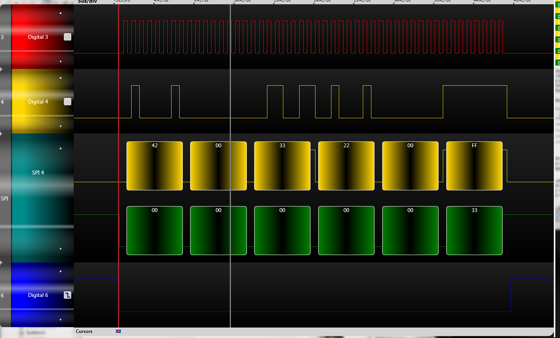The image size is (560, 338).
Task: Select the Digital 4 channel label
Action: pyautogui.click(x=38, y=102)
